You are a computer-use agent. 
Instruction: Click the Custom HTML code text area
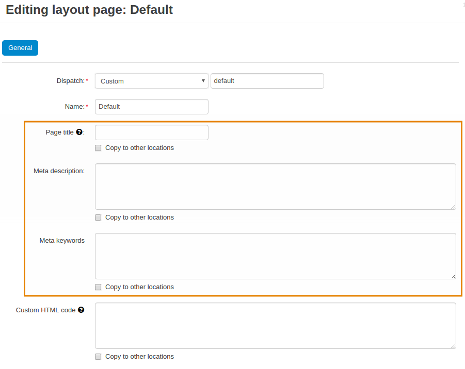[276, 326]
